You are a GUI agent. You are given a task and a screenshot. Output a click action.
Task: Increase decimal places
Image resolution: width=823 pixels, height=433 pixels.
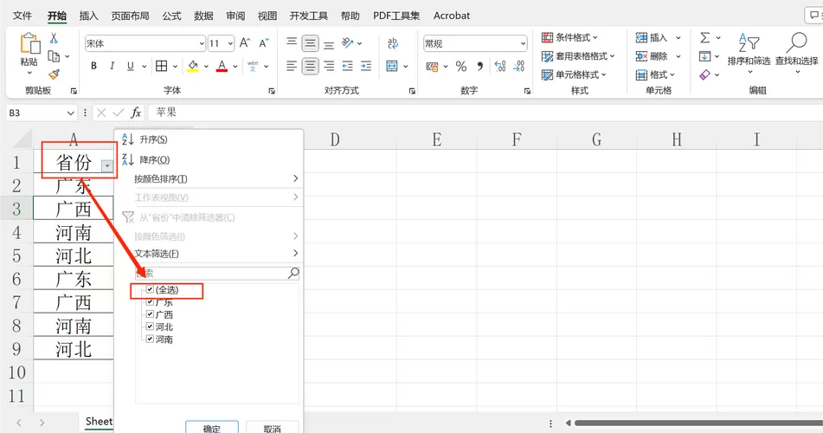[500, 66]
